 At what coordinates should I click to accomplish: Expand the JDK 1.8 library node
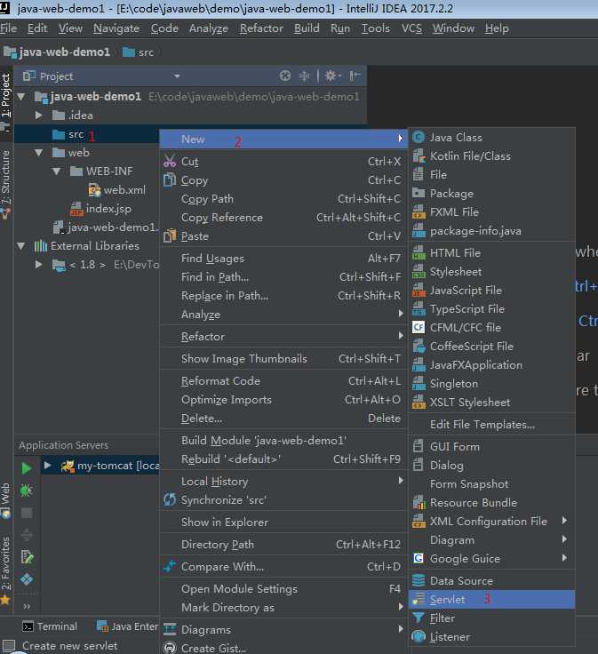[x=39, y=265]
